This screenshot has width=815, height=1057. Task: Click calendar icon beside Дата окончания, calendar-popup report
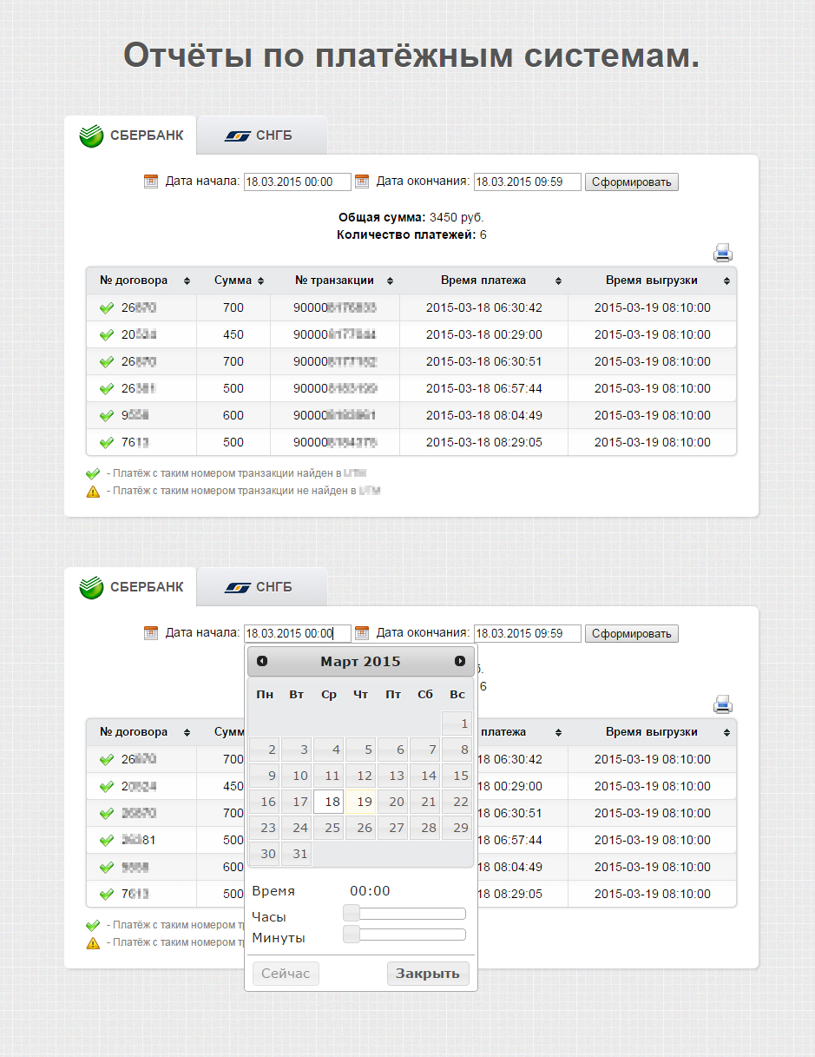point(363,633)
